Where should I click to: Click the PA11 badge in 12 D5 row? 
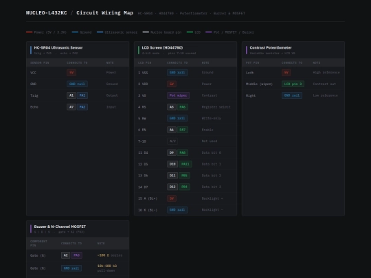185,164
